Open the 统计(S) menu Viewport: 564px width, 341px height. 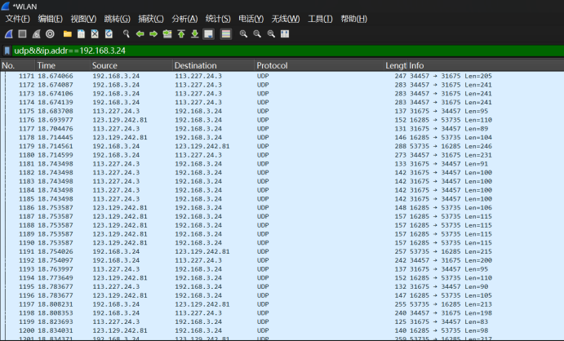(x=218, y=19)
